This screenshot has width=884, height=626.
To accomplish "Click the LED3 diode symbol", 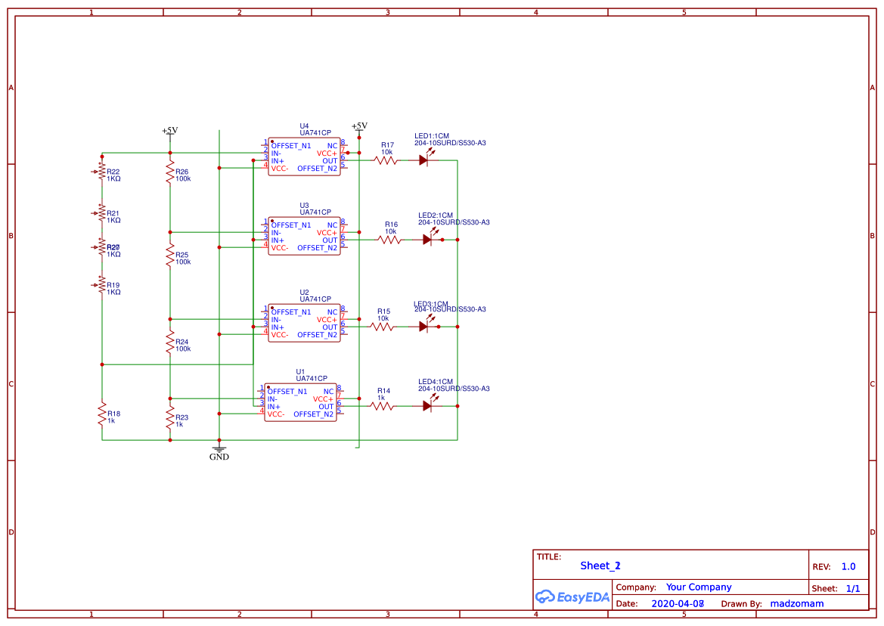I will click(424, 327).
